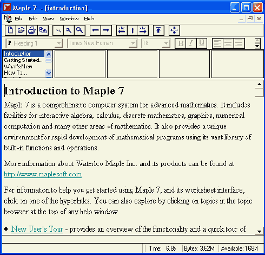Open the File menu

18,18
